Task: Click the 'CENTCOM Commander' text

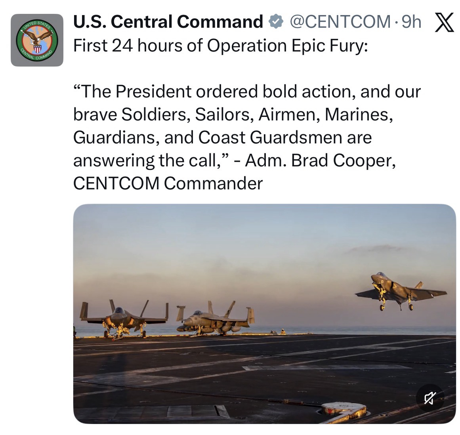Action: (168, 183)
